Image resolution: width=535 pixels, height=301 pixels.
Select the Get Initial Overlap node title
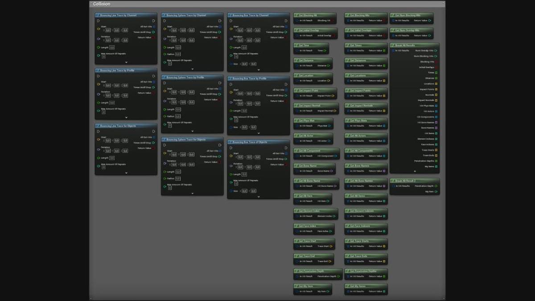point(309,30)
